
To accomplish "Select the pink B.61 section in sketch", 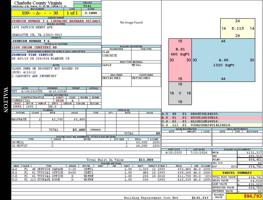I will [180, 60].
